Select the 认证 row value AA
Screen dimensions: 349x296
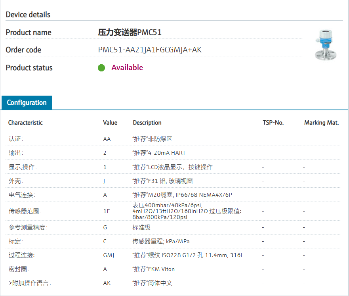pos(107,139)
